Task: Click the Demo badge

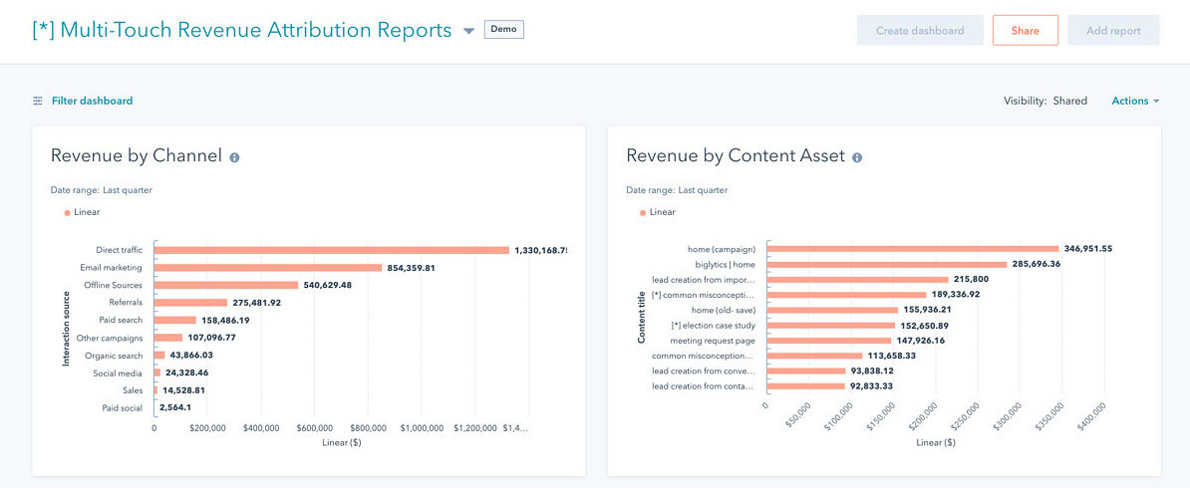Action: (503, 30)
